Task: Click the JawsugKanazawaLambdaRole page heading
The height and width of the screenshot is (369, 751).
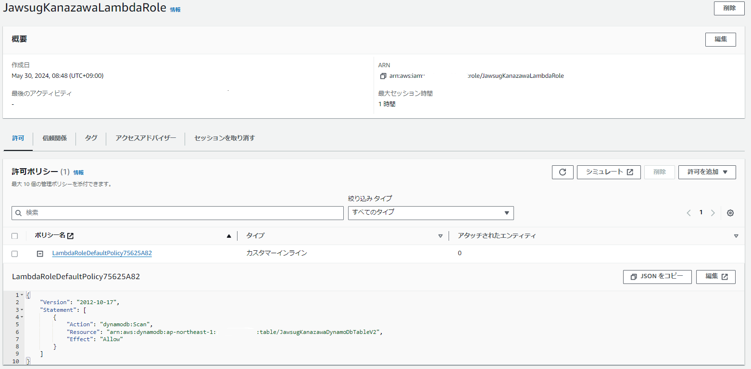Action: pyautogui.click(x=85, y=8)
